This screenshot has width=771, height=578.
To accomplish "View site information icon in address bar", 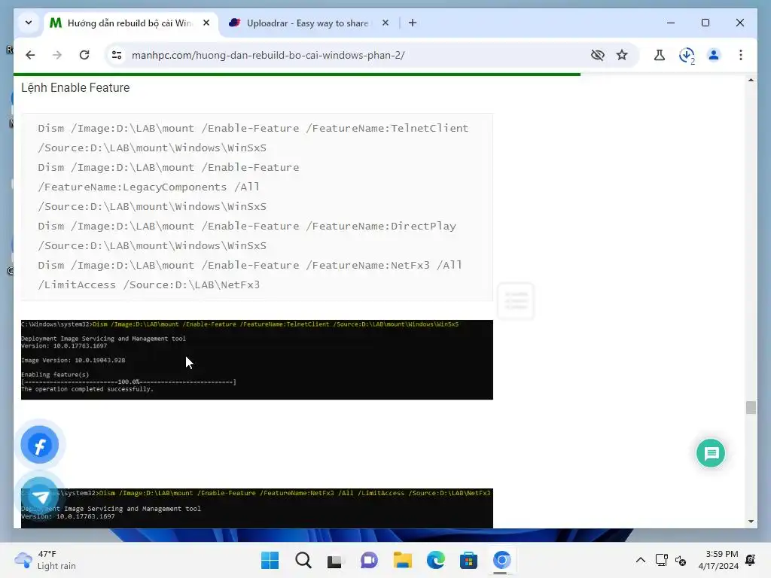I will click(117, 55).
